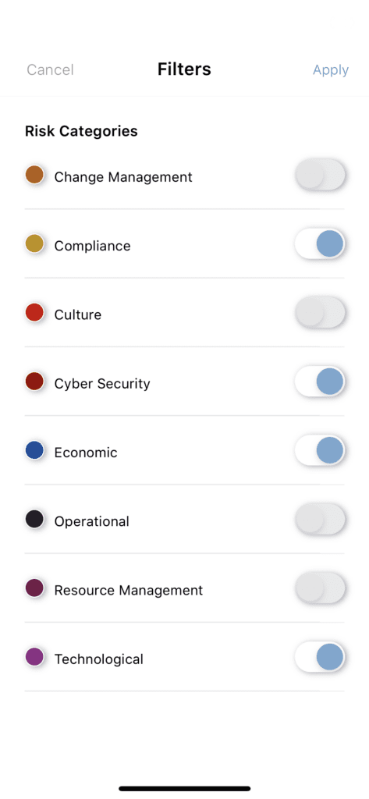Viewport: 369px width, 799px height.
Task: Click the dark red Cyber Security dot
Action: tap(34, 381)
